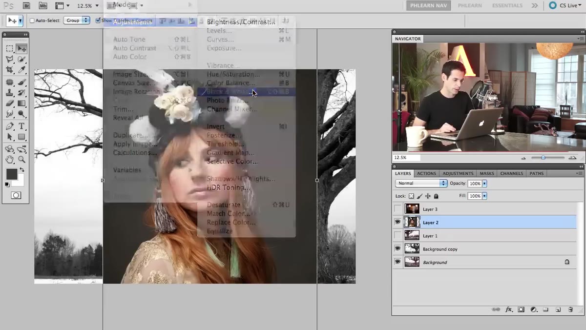Select the Pen tool
This screenshot has height=330, width=586.
(10, 126)
